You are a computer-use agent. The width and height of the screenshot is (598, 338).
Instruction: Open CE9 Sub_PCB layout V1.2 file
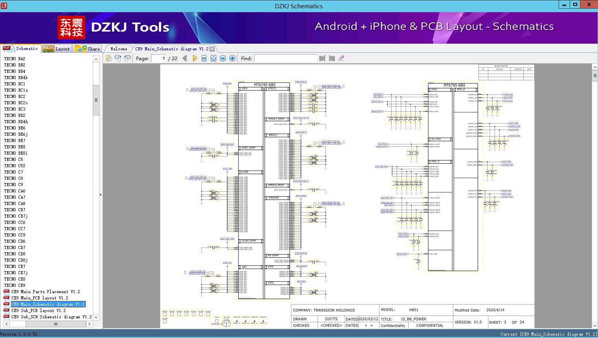point(39,310)
